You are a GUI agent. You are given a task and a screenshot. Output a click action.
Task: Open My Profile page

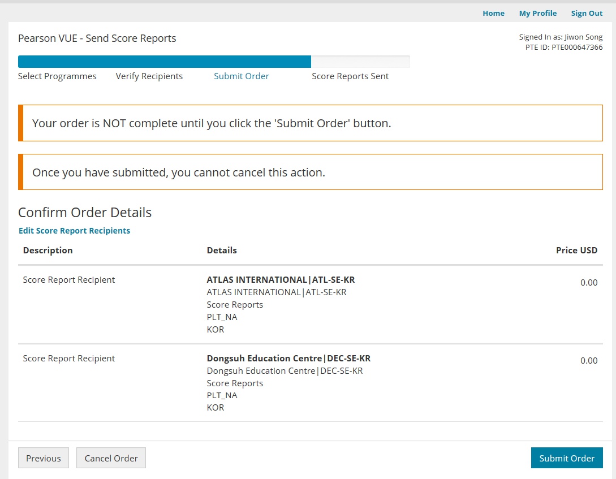[x=537, y=13]
